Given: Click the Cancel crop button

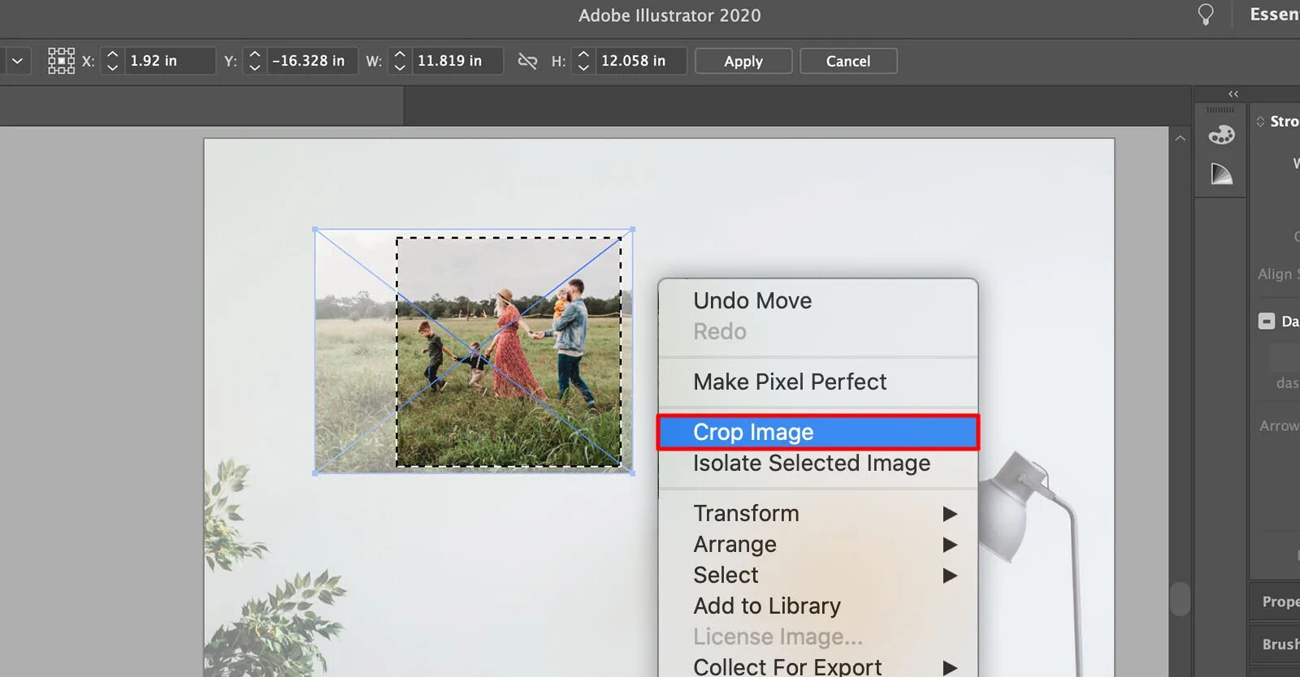Looking at the screenshot, I should pyautogui.click(x=848, y=61).
